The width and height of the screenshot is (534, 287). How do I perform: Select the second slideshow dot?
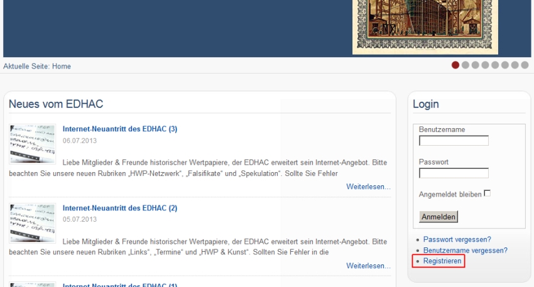(466, 65)
